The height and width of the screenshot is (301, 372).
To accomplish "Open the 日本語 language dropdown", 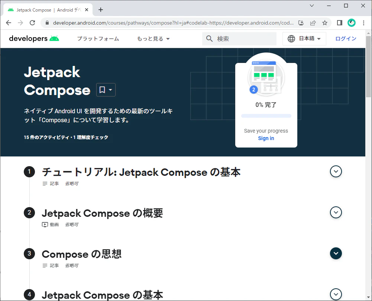I will tap(304, 38).
